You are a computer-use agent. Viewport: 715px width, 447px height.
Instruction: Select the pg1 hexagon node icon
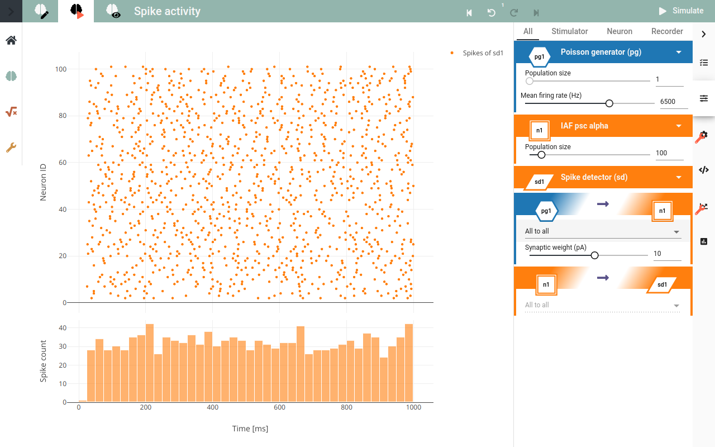539,56
